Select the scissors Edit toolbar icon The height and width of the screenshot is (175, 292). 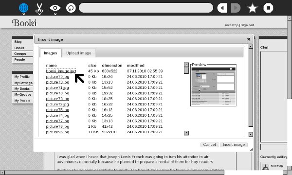pyautogui.click(x=39, y=8)
